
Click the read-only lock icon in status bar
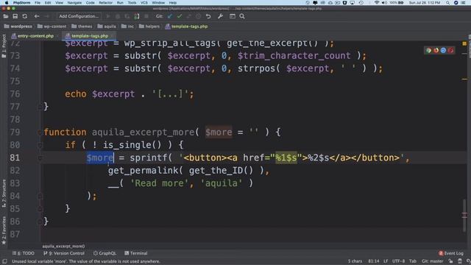coord(450,261)
